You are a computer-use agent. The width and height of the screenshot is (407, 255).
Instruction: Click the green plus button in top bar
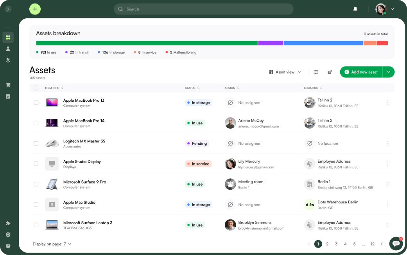click(x=35, y=9)
